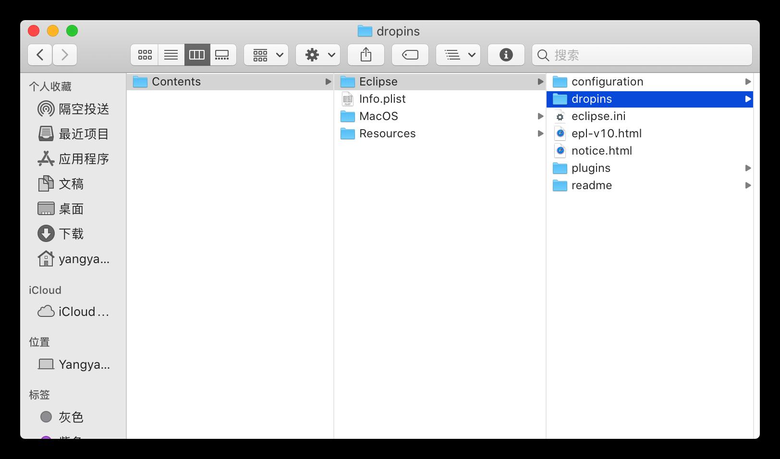Click the edit tags button
The width and height of the screenshot is (780, 459).
(x=410, y=55)
